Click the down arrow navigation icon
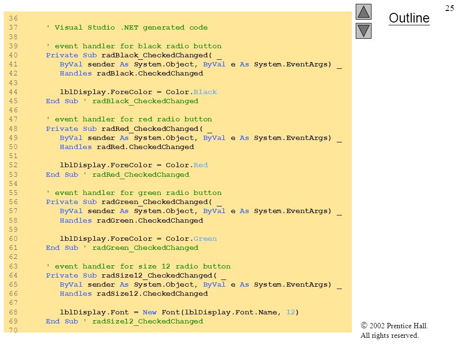459x344 pixels. [x=363, y=31]
